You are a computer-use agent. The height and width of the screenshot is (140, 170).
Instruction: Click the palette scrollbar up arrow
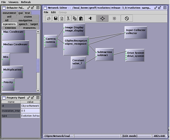(x=38, y=32)
